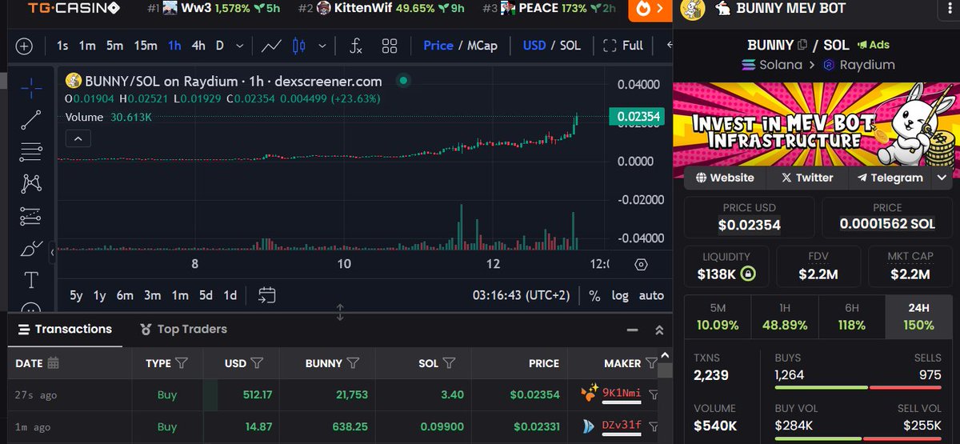Set chart denomination to SOL
The height and width of the screenshot is (444, 960).
click(570, 46)
